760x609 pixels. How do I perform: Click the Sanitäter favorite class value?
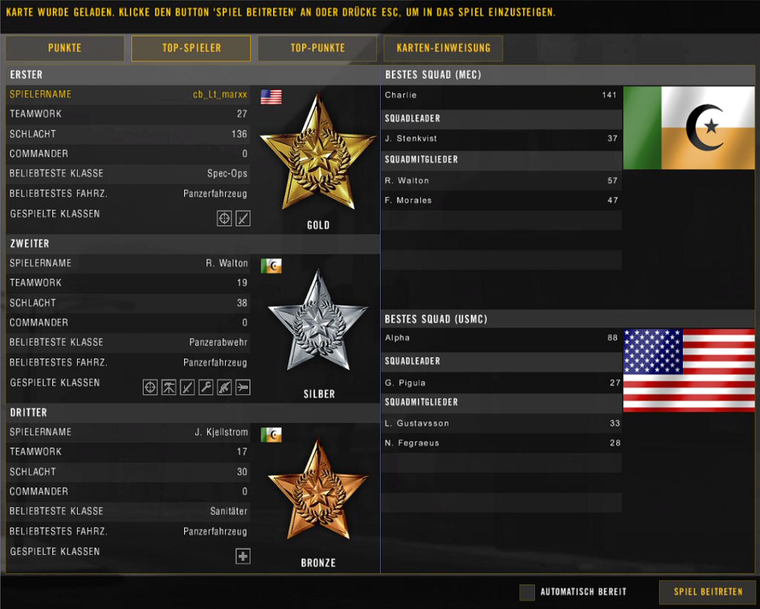pos(229,511)
